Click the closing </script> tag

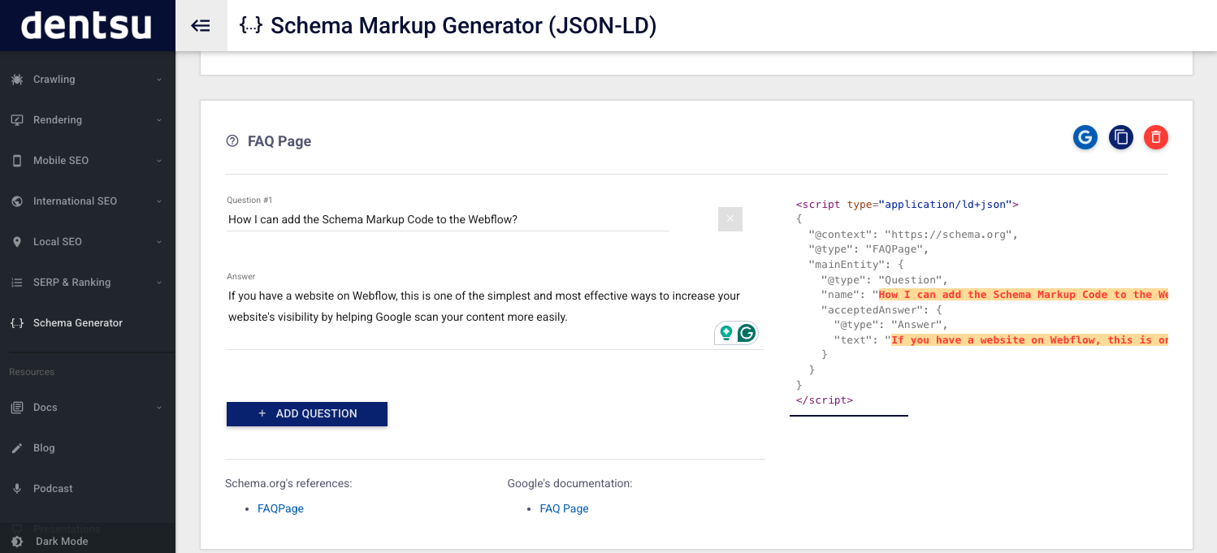825,400
